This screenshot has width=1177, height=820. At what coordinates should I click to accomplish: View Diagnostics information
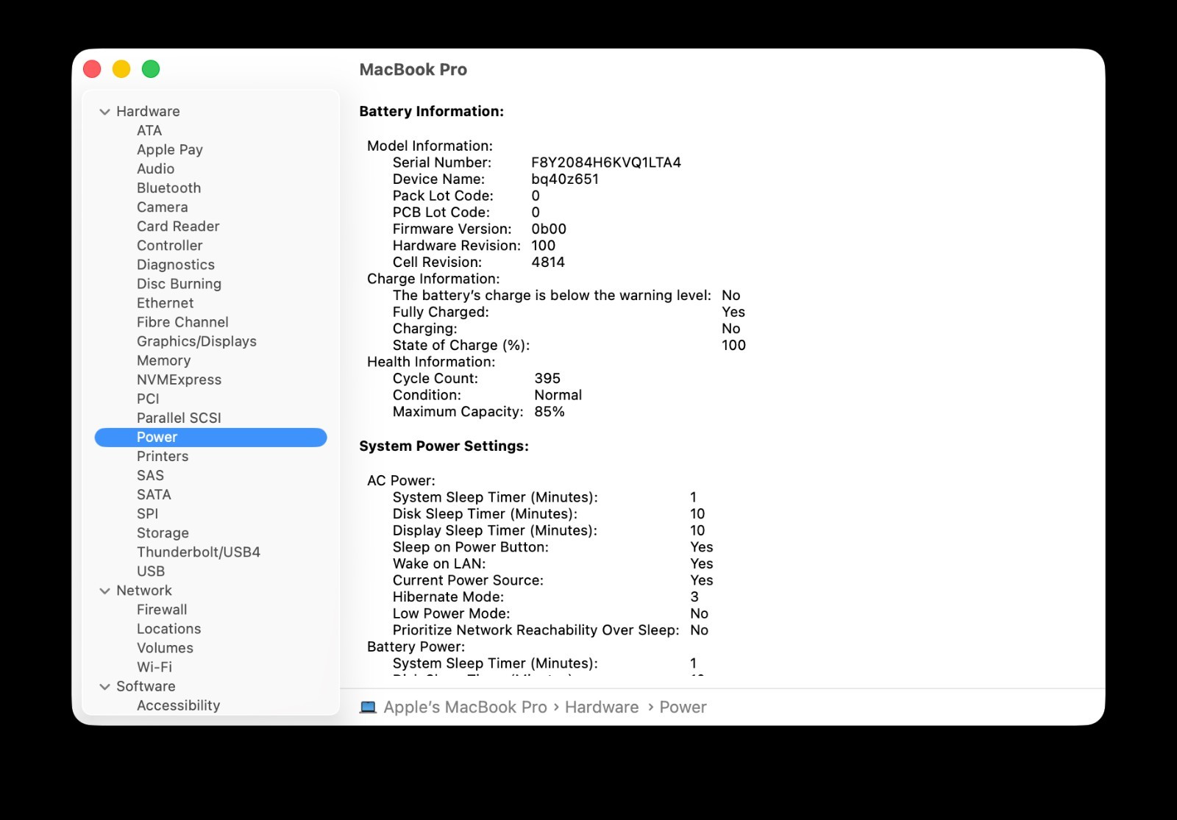[176, 264]
